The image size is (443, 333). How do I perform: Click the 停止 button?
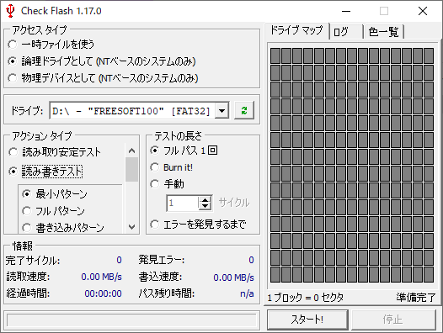(393, 320)
